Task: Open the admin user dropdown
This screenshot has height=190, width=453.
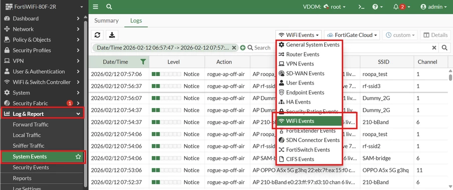Action: click(433, 6)
